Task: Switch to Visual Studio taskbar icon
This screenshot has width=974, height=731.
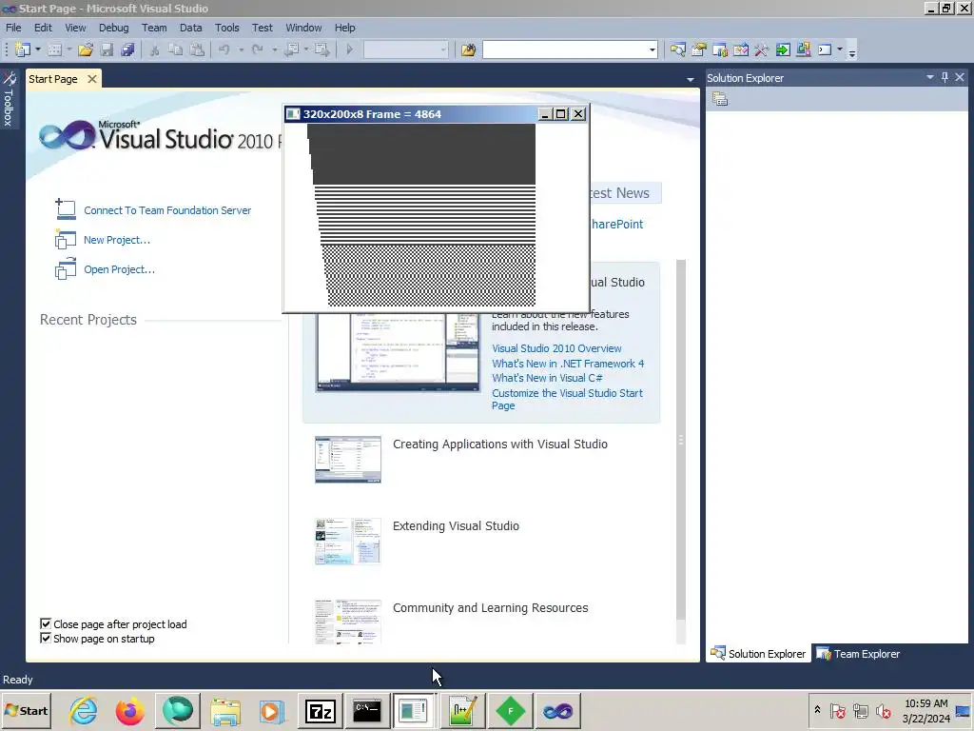Action: (557, 710)
